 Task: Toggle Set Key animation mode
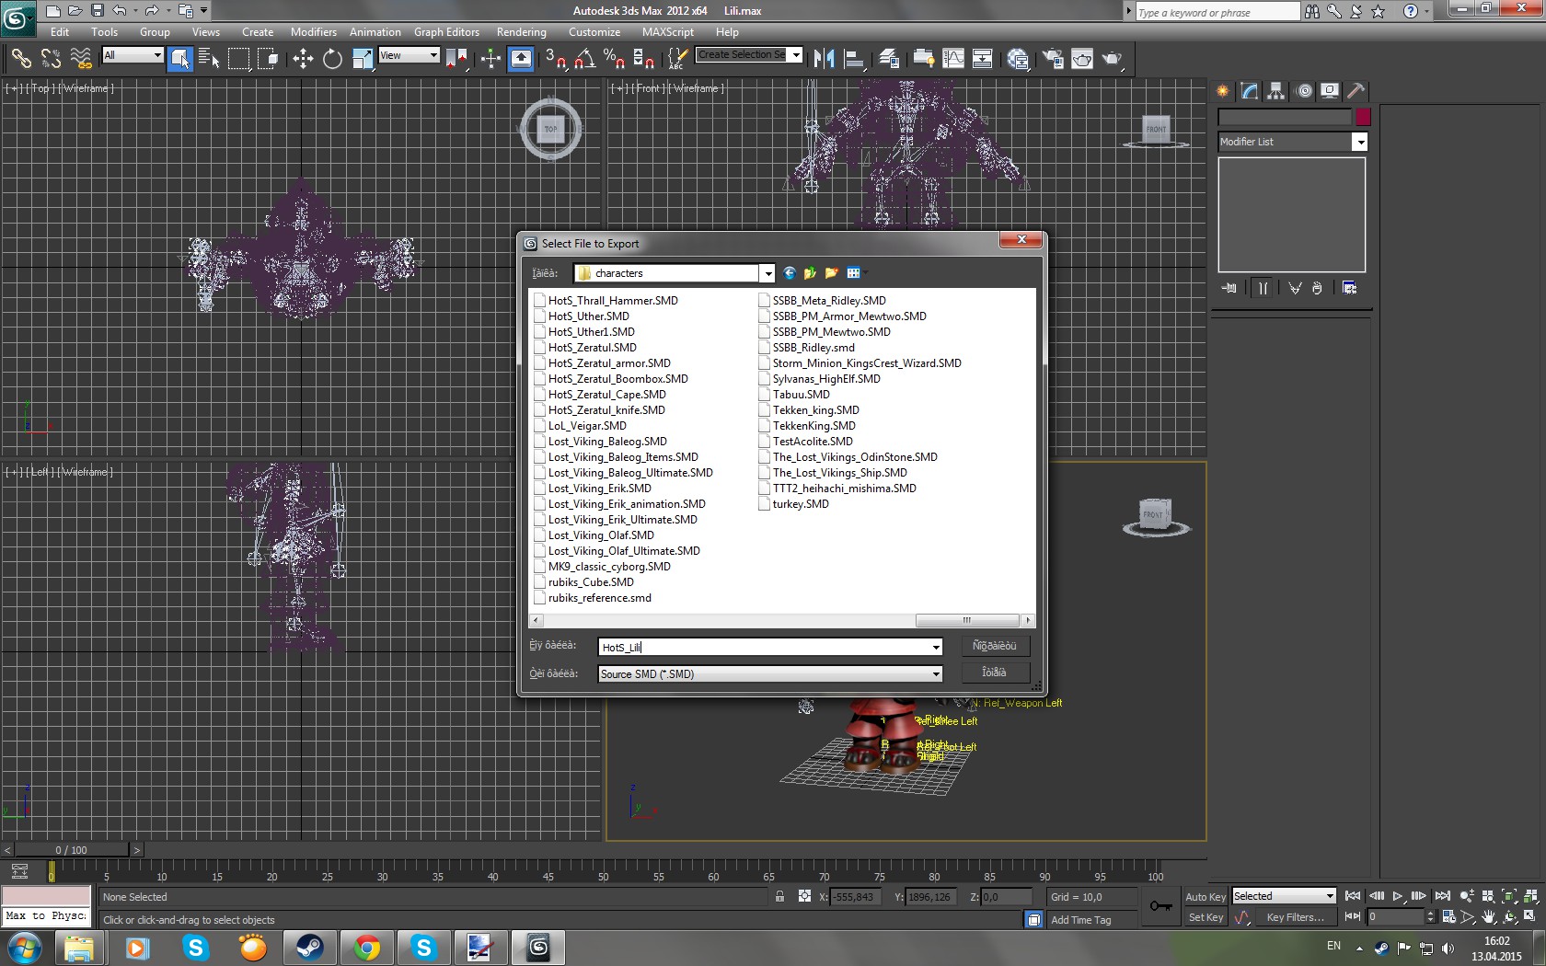click(x=1206, y=917)
